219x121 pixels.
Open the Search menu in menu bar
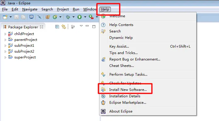(47, 9)
